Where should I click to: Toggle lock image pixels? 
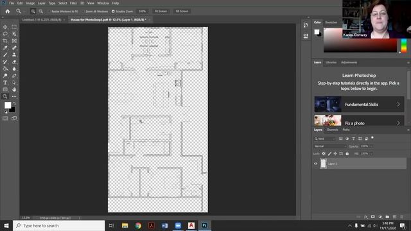pyautogui.click(x=329, y=154)
